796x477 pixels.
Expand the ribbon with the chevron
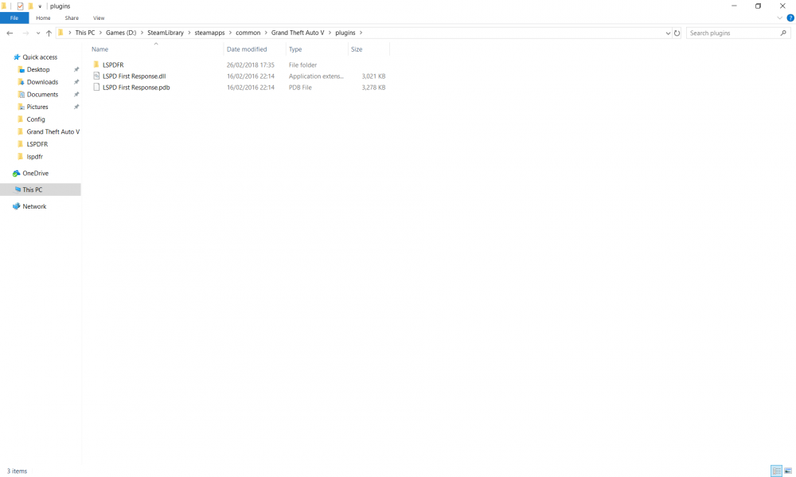(780, 18)
